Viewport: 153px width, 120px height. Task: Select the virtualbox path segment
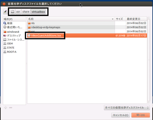pos(38,12)
